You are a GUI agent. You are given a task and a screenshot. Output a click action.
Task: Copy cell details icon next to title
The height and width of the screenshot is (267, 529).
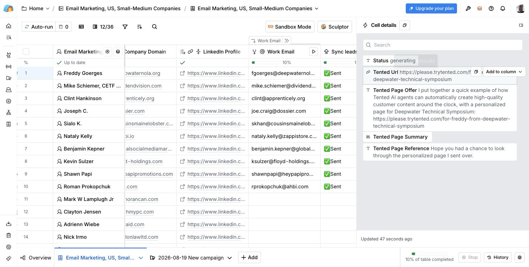tap(404, 25)
